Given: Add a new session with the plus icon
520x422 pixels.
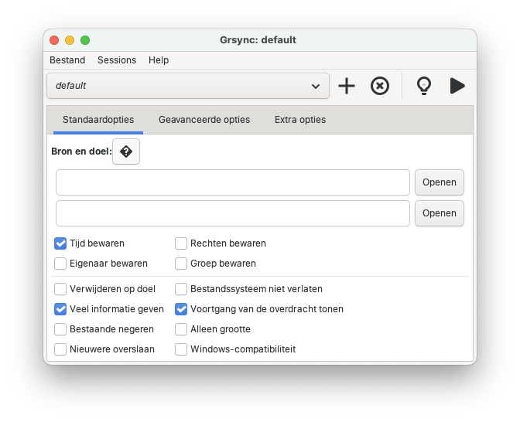Looking at the screenshot, I should coord(347,86).
